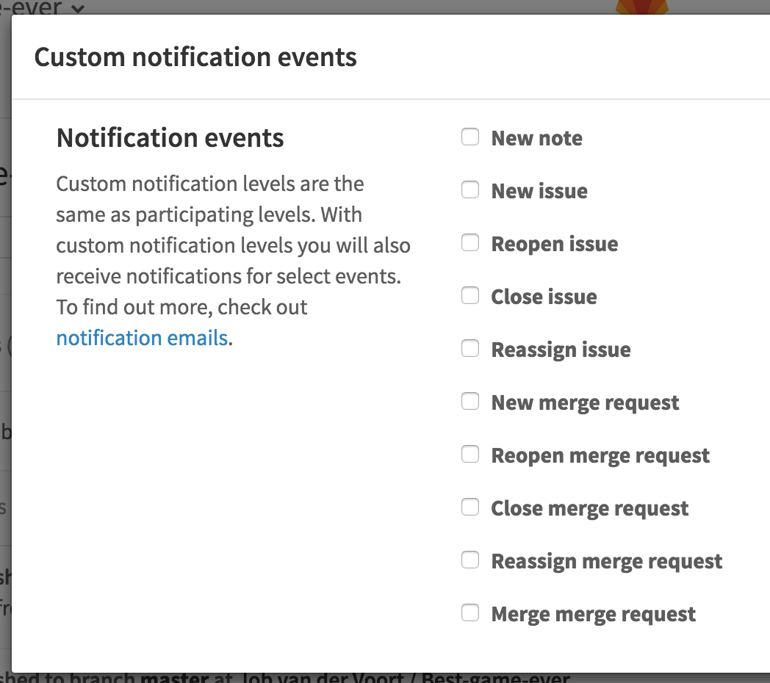770x683 pixels.
Task: Toggle the "Reopen issue" checkbox
Action: pos(469,242)
